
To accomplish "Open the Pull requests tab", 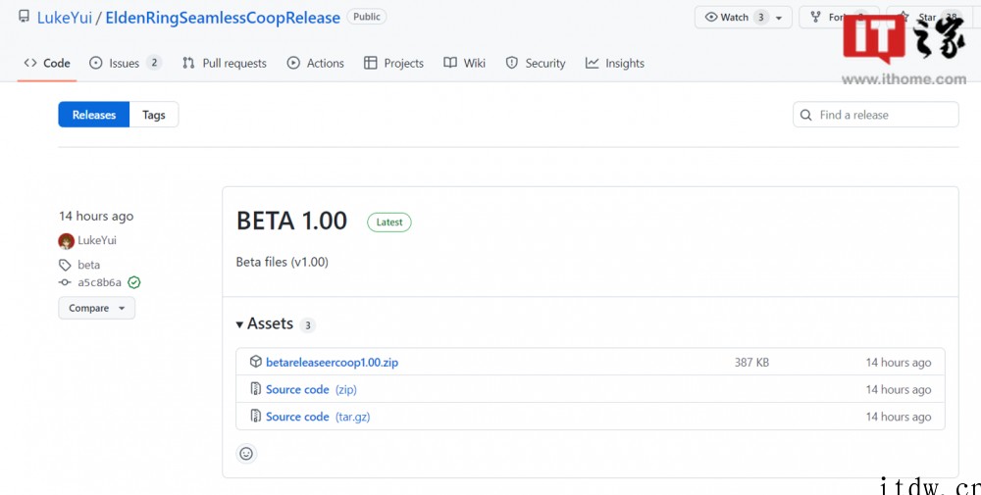I will [x=224, y=63].
